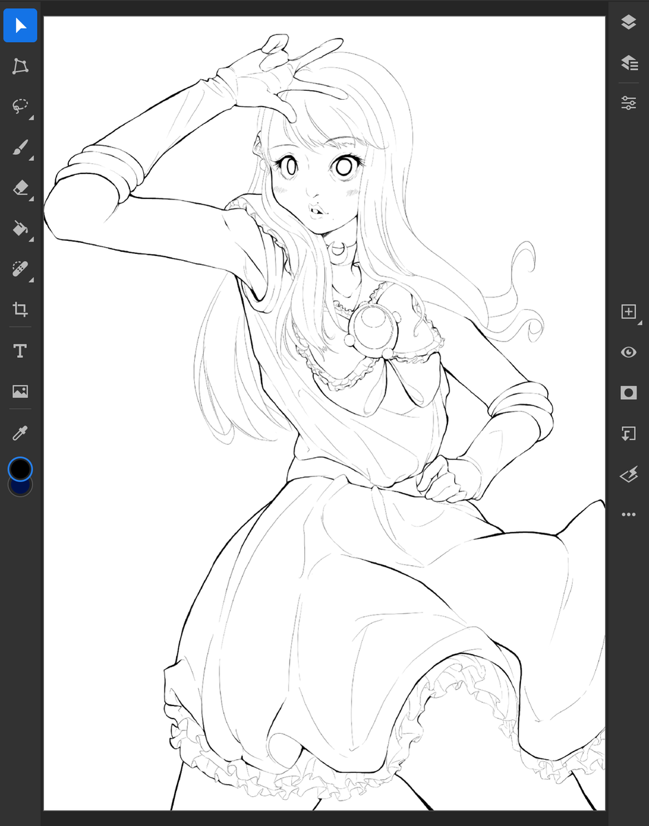This screenshot has width=649, height=826.
Task: Expand Healing tool options corner triangle
Action: pos(32,280)
